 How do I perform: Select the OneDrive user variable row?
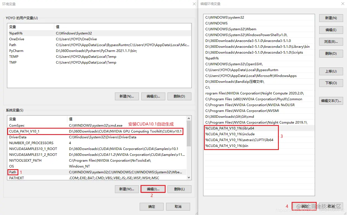point(99,39)
